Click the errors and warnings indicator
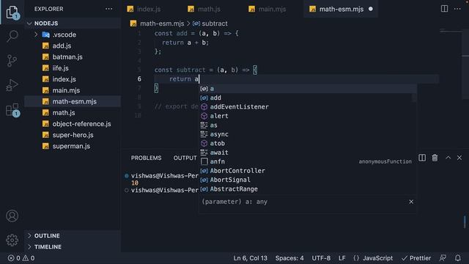 click(x=21, y=258)
